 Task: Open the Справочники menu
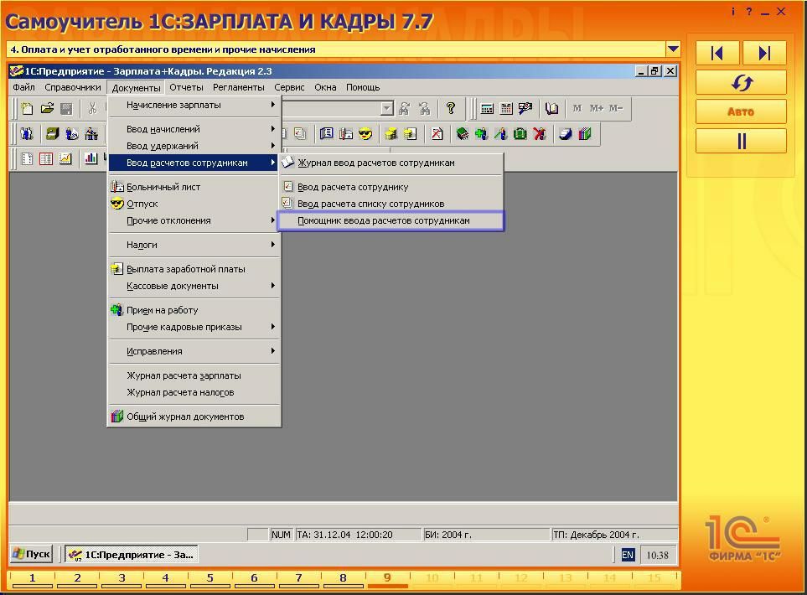[x=73, y=87]
